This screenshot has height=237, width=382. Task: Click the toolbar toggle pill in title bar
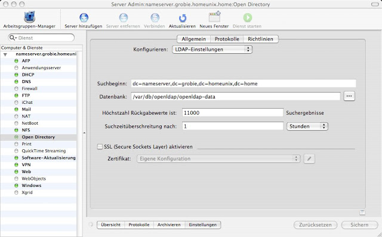coord(374,4)
